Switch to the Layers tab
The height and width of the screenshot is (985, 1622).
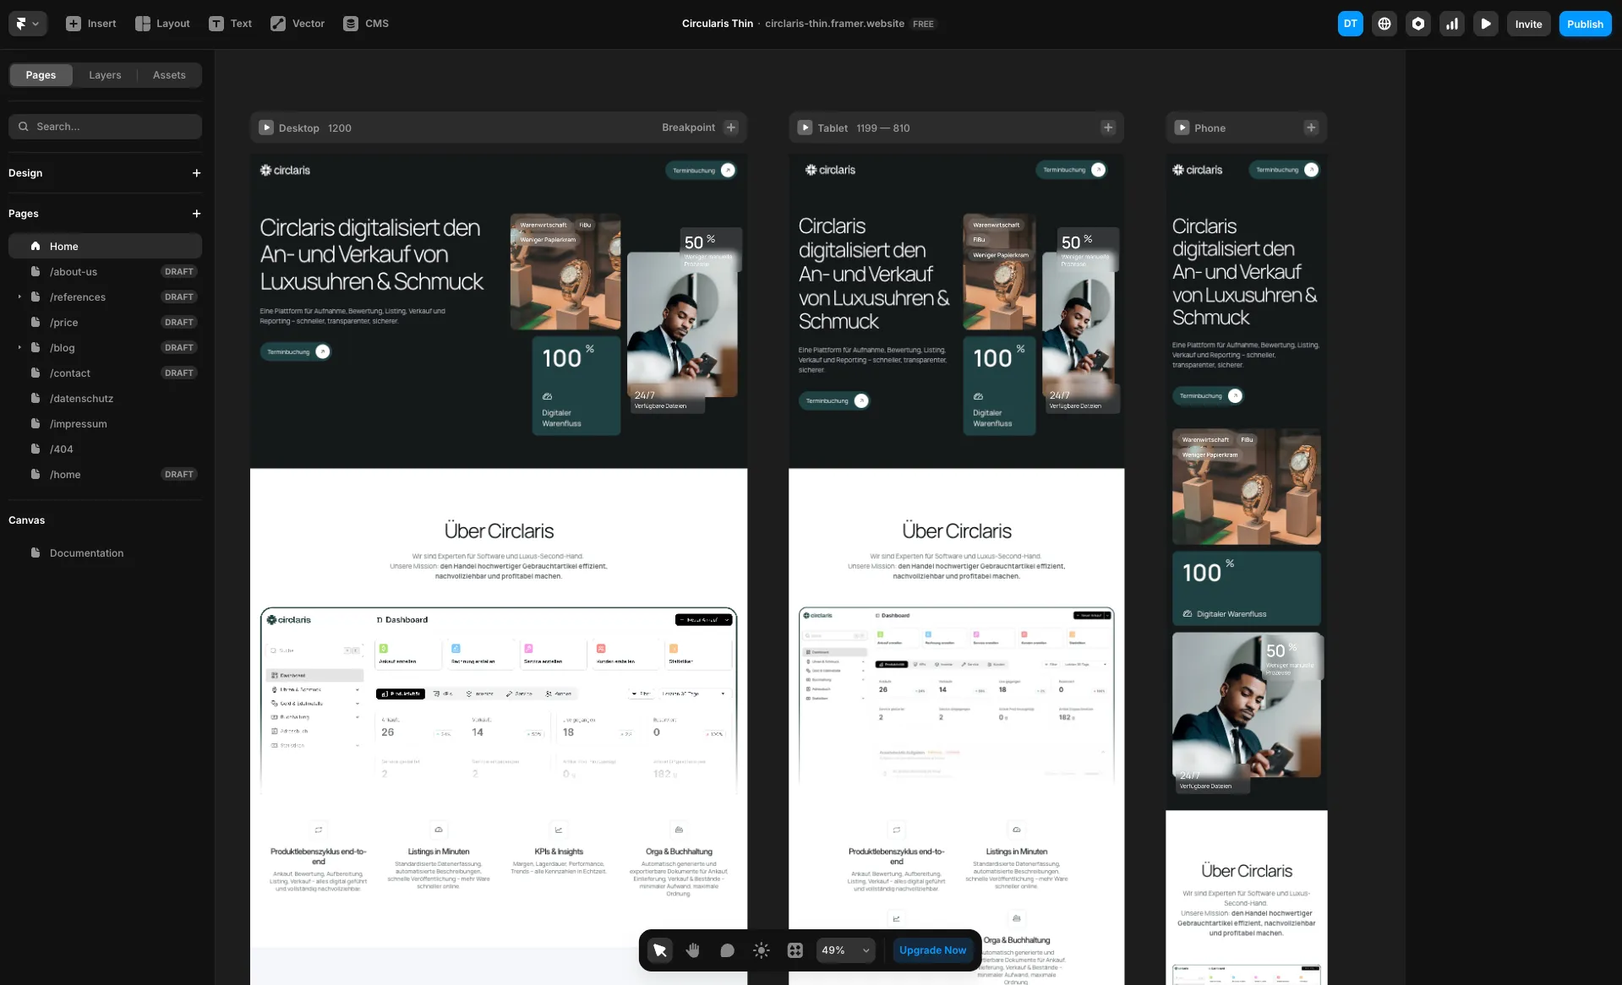[105, 74]
